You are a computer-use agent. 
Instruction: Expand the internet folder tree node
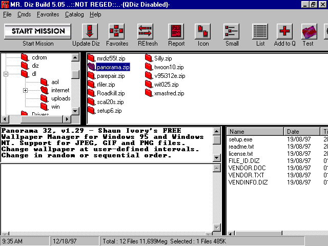pos(25,91)
